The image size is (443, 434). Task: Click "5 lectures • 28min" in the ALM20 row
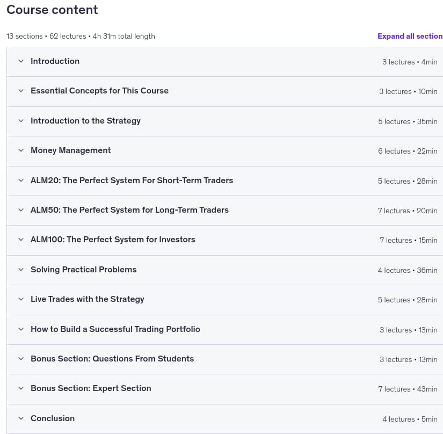[x=408, y=181]
